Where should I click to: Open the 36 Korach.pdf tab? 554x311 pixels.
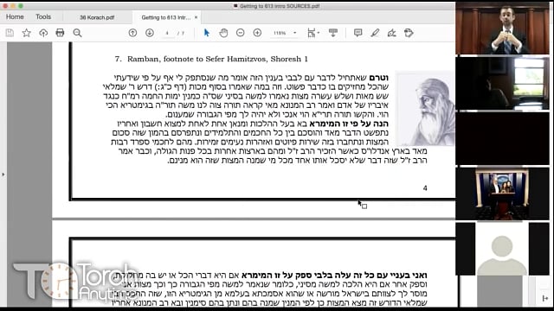[x=97, y=17]
